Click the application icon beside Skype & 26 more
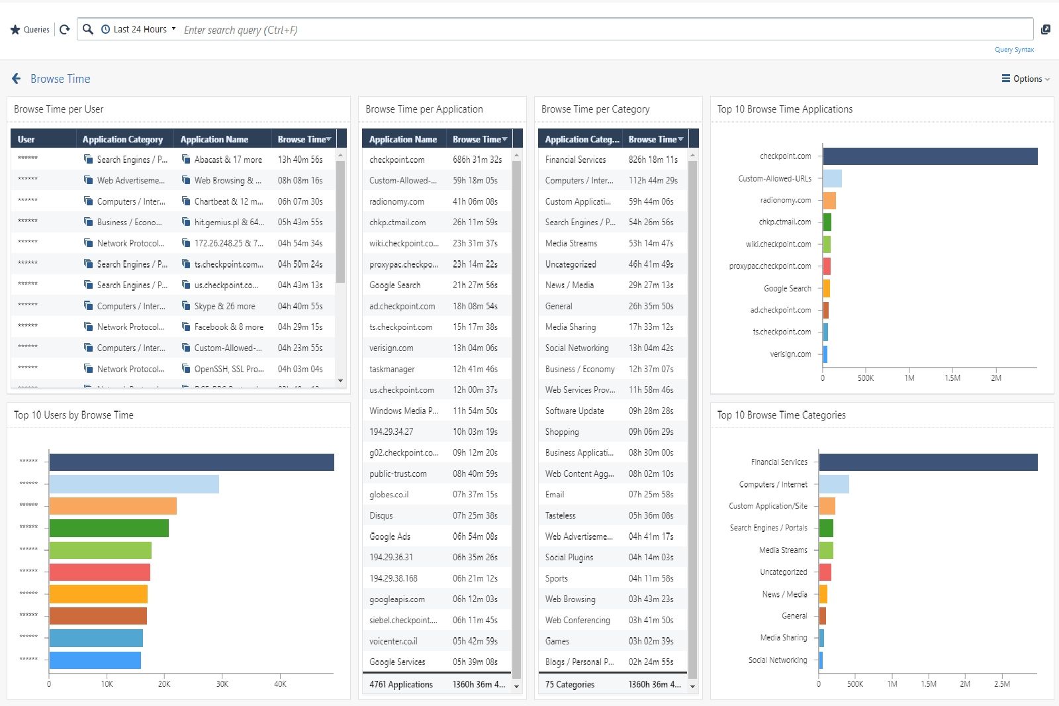Screen dimensions: 1059x706 click(186, 306)
